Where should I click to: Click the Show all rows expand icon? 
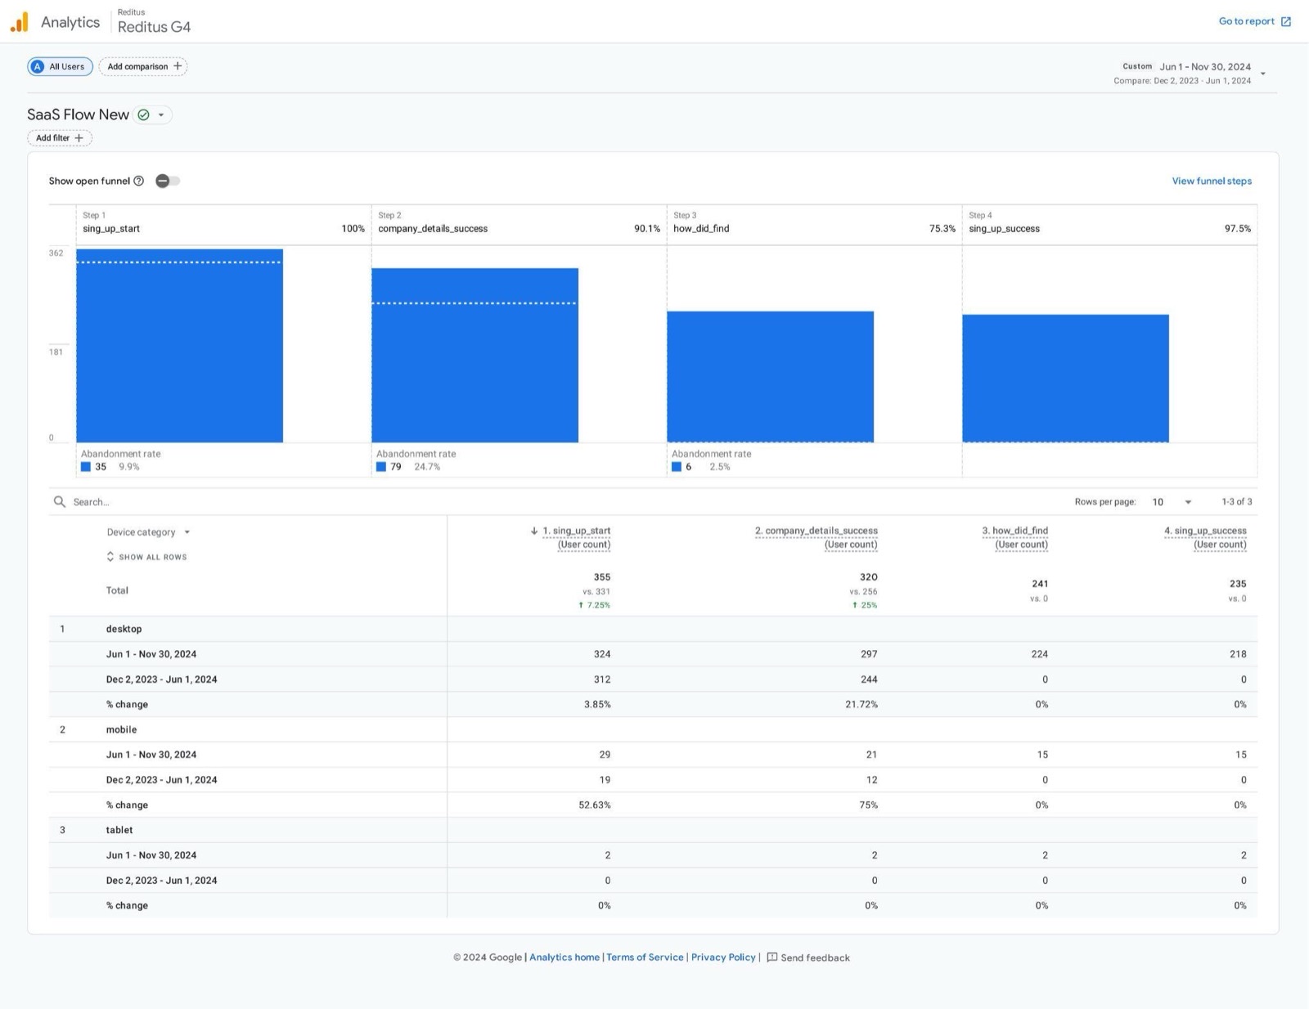click(110, 556)
